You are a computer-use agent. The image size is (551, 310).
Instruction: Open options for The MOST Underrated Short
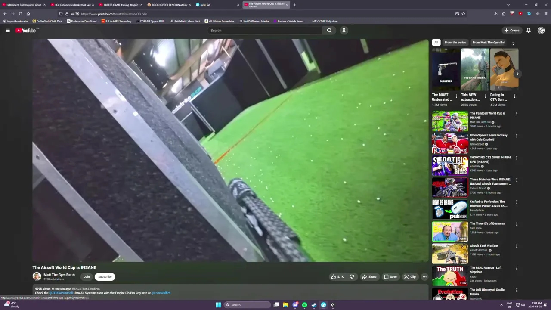click(456, 96)
